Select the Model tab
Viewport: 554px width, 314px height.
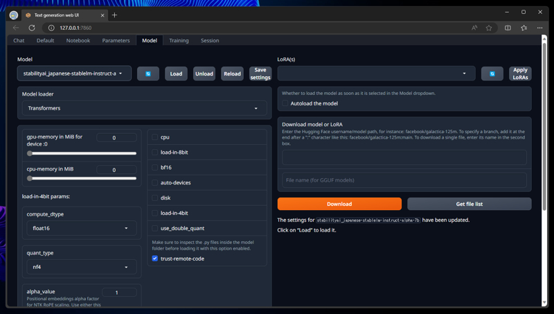150,40
